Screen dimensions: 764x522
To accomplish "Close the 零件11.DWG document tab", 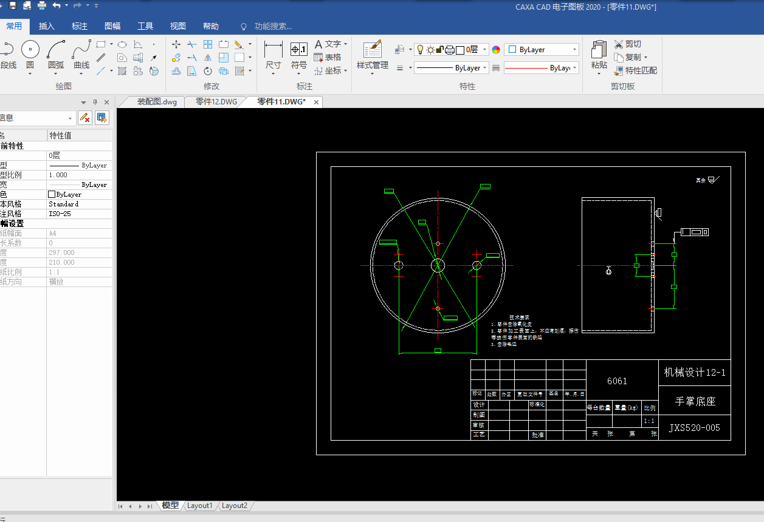I will tap(316, 103).
